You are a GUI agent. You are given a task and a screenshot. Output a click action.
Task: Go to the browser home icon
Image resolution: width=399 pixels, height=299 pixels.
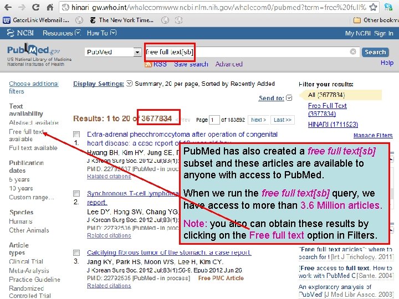click(x=50, y=7)
